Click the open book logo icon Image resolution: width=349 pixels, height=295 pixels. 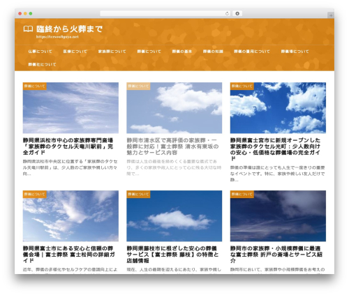point(28,29)
